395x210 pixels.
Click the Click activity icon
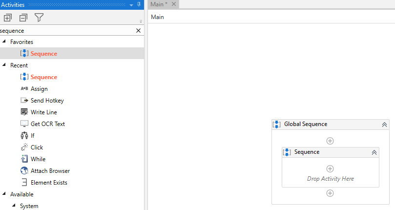point(24,147)
